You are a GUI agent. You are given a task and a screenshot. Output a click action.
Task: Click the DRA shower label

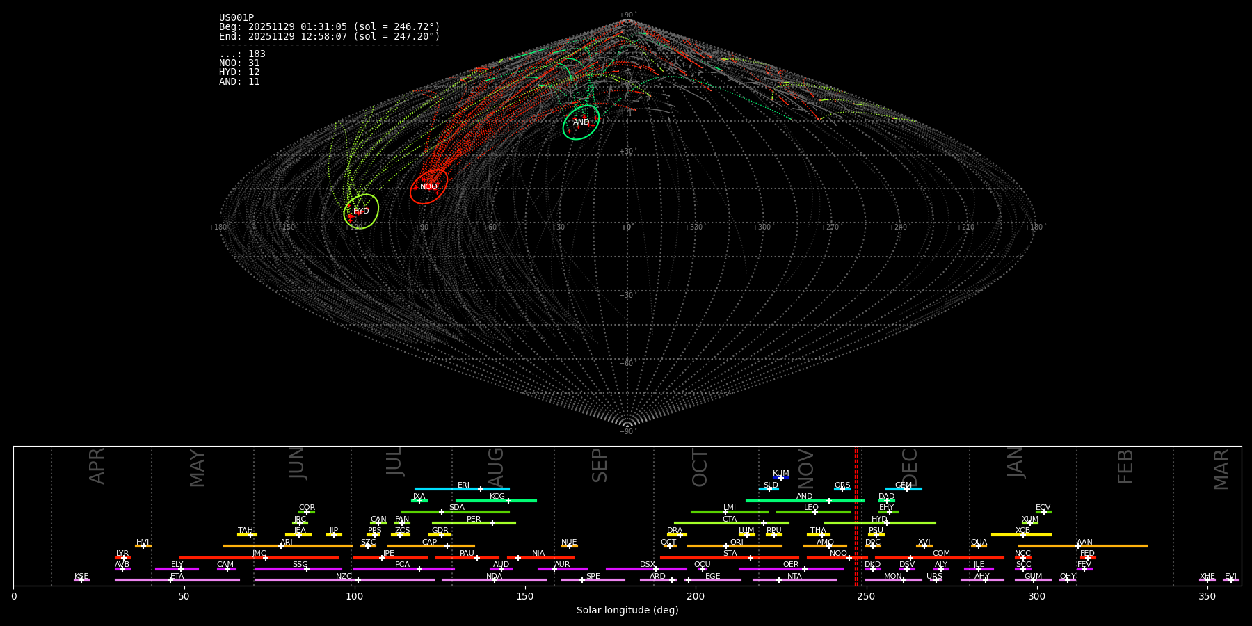pos(675,531)
